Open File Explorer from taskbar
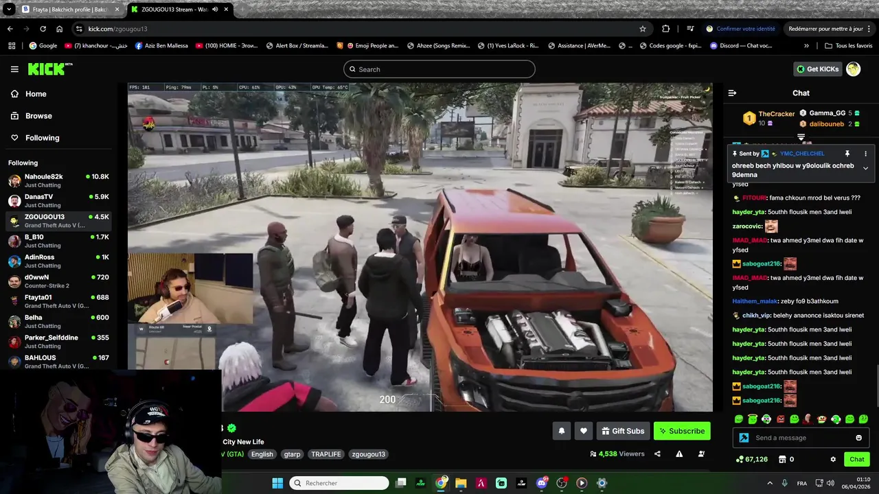Viewport: 879px width, 494px height. click(461, 483)
